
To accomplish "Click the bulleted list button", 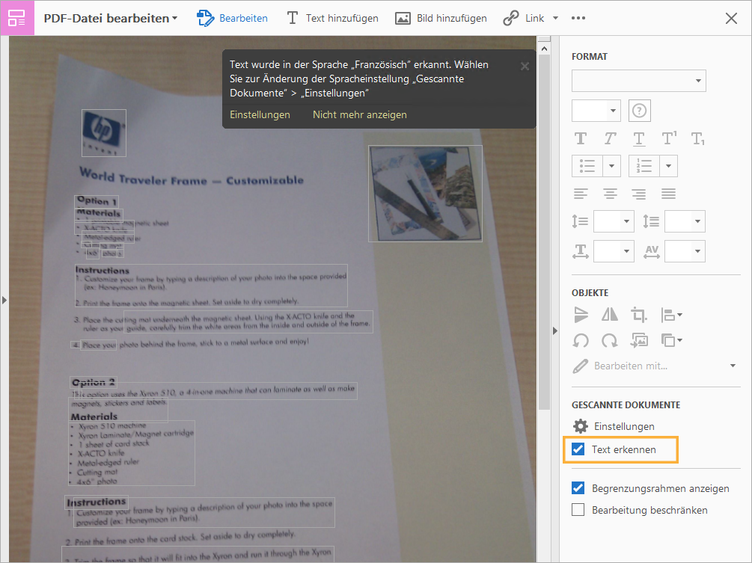I will 587,166.
